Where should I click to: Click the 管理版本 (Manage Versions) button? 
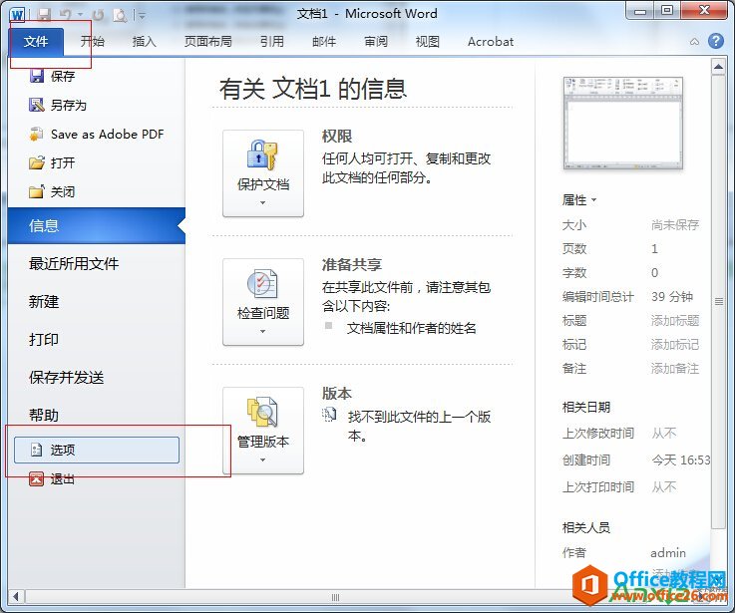(263, 431)
